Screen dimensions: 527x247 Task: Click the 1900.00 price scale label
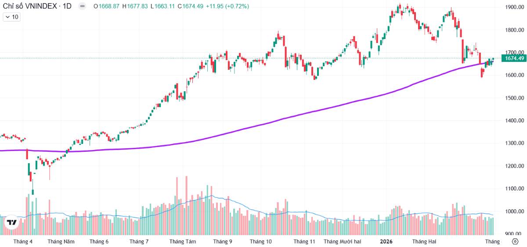pyautogui.click(x=515, y=7)
